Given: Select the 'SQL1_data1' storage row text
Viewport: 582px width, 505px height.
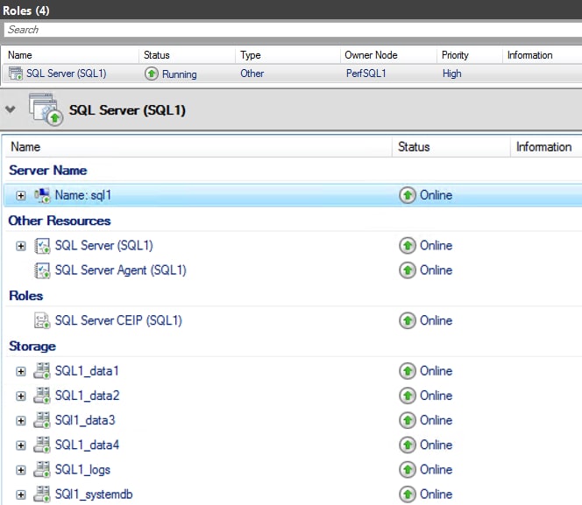Looking at the screenshot, I should pyautogui.click(x=87, y=371).
